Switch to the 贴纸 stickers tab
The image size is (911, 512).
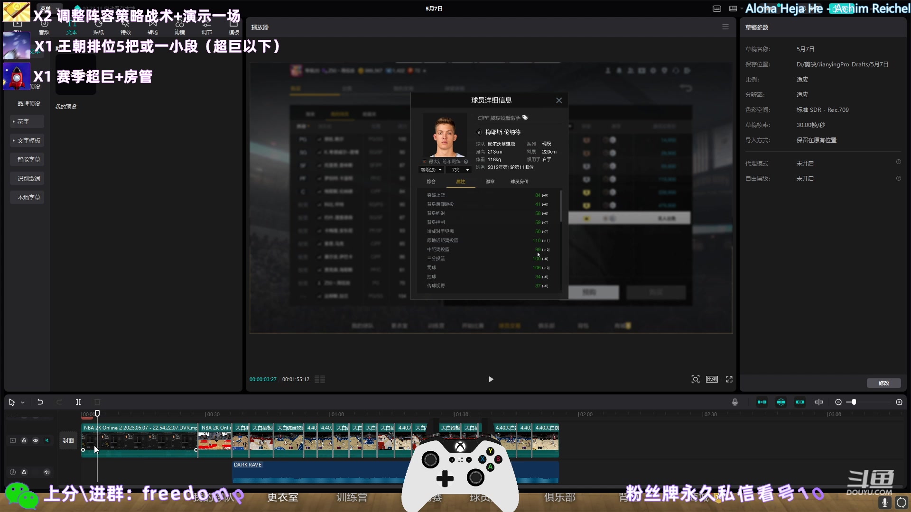tap(99, 27)
